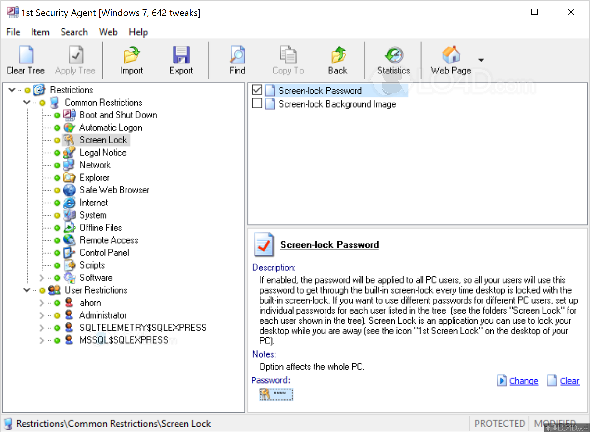Open the Web Page dropdown arrow
Viewport: 590px width, 432px height.
(x=481, y=60)
